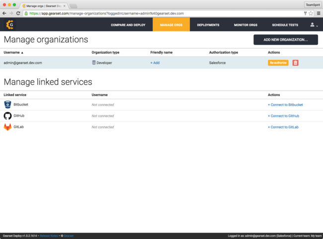Click Not connected text in GitHub row

pos(103,116)
